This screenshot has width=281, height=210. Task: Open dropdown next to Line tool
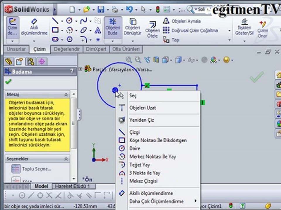62,21
